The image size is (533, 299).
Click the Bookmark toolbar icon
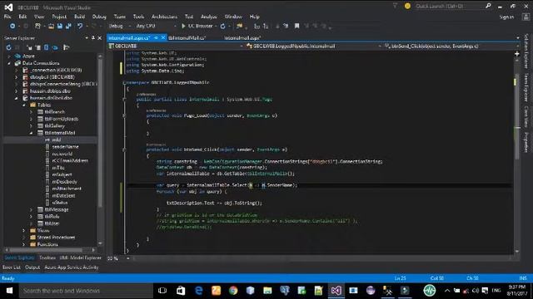tap(296, 26)
